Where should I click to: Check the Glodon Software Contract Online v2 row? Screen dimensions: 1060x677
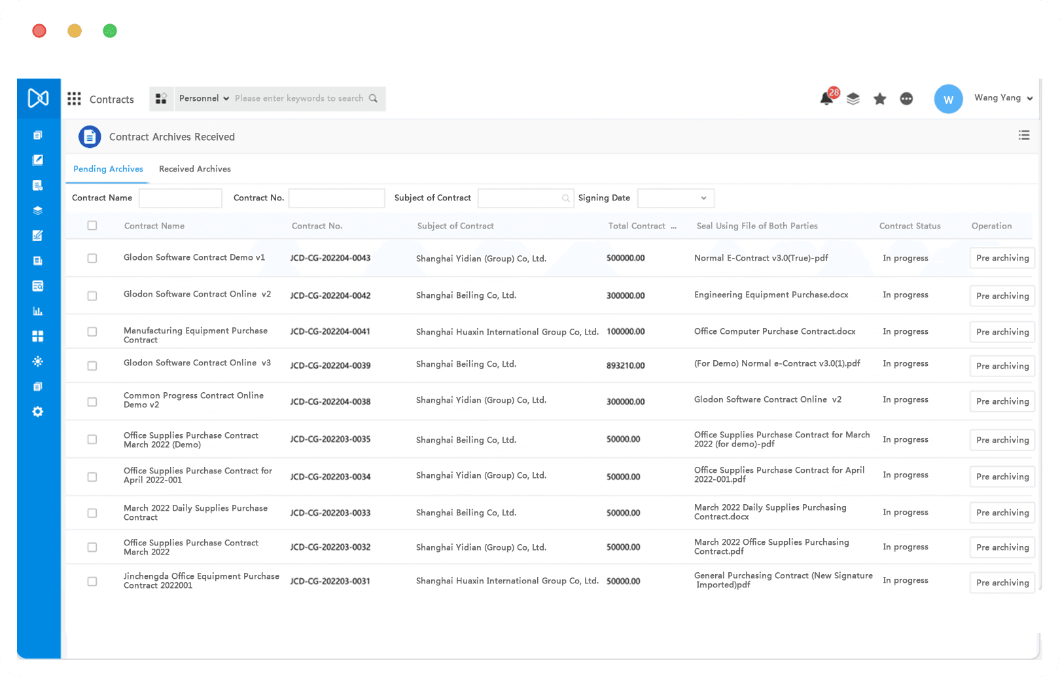point(92,296)
